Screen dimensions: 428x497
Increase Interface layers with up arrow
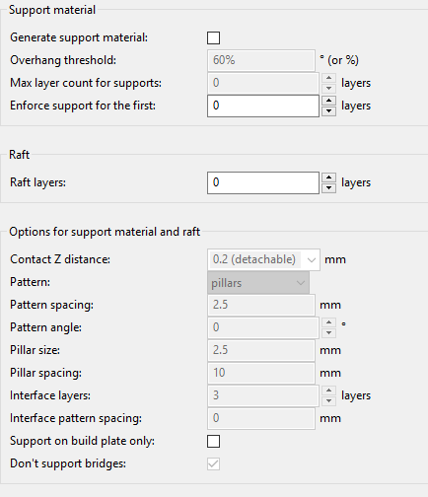(x=328, y=390)
